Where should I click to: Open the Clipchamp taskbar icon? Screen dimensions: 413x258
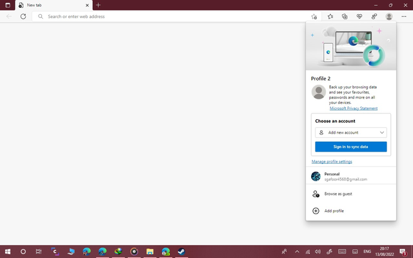[x=55, y=252]
